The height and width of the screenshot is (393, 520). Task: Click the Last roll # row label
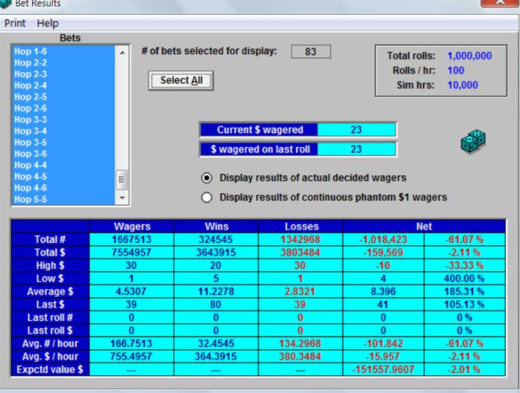(x=50, y=318)
